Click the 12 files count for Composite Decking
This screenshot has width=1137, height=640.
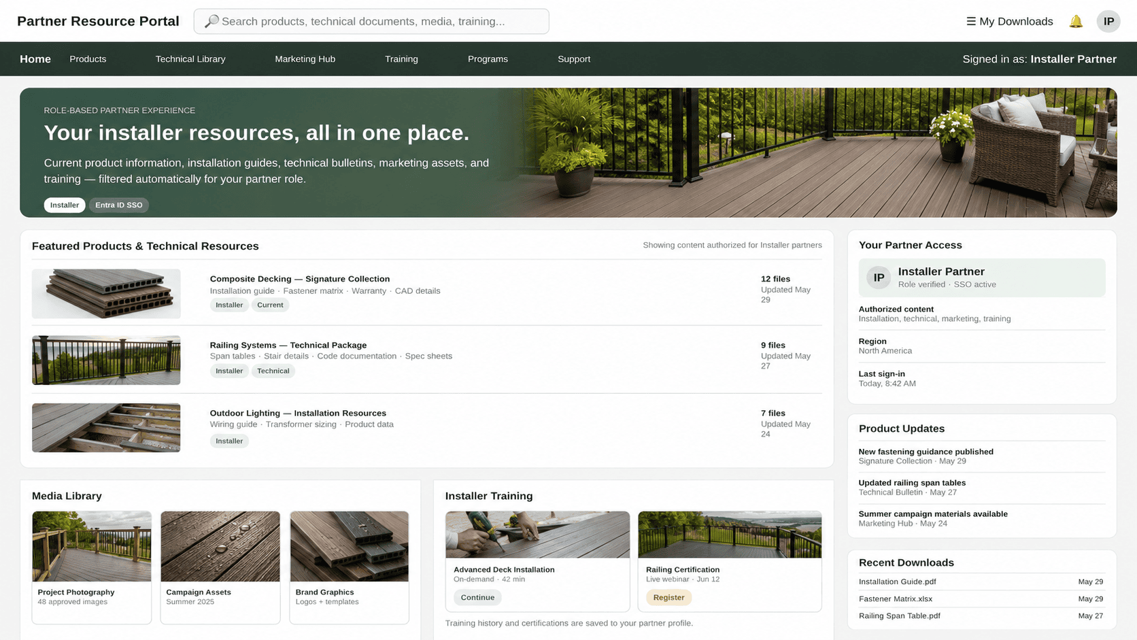[775, 279]
